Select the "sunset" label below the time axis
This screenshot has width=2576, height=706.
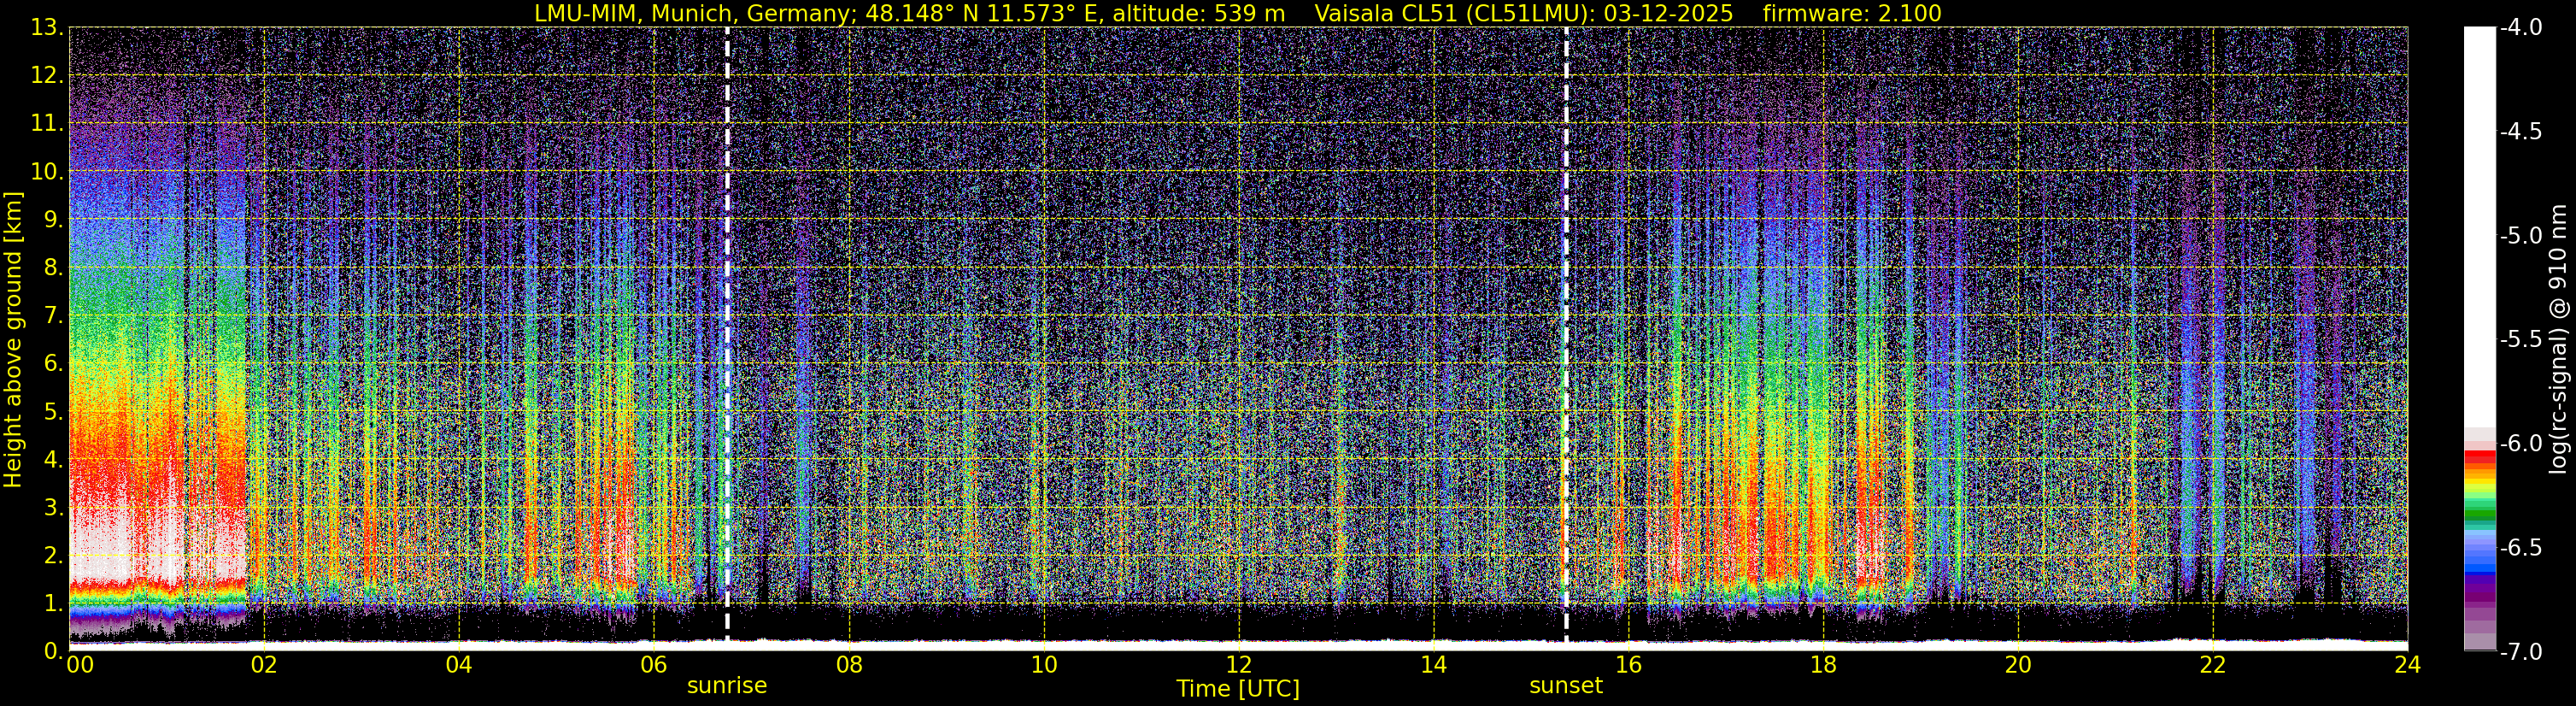(x=1565, y=686)
